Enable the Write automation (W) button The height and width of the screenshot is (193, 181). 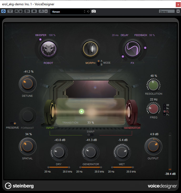tap(21, 11)
